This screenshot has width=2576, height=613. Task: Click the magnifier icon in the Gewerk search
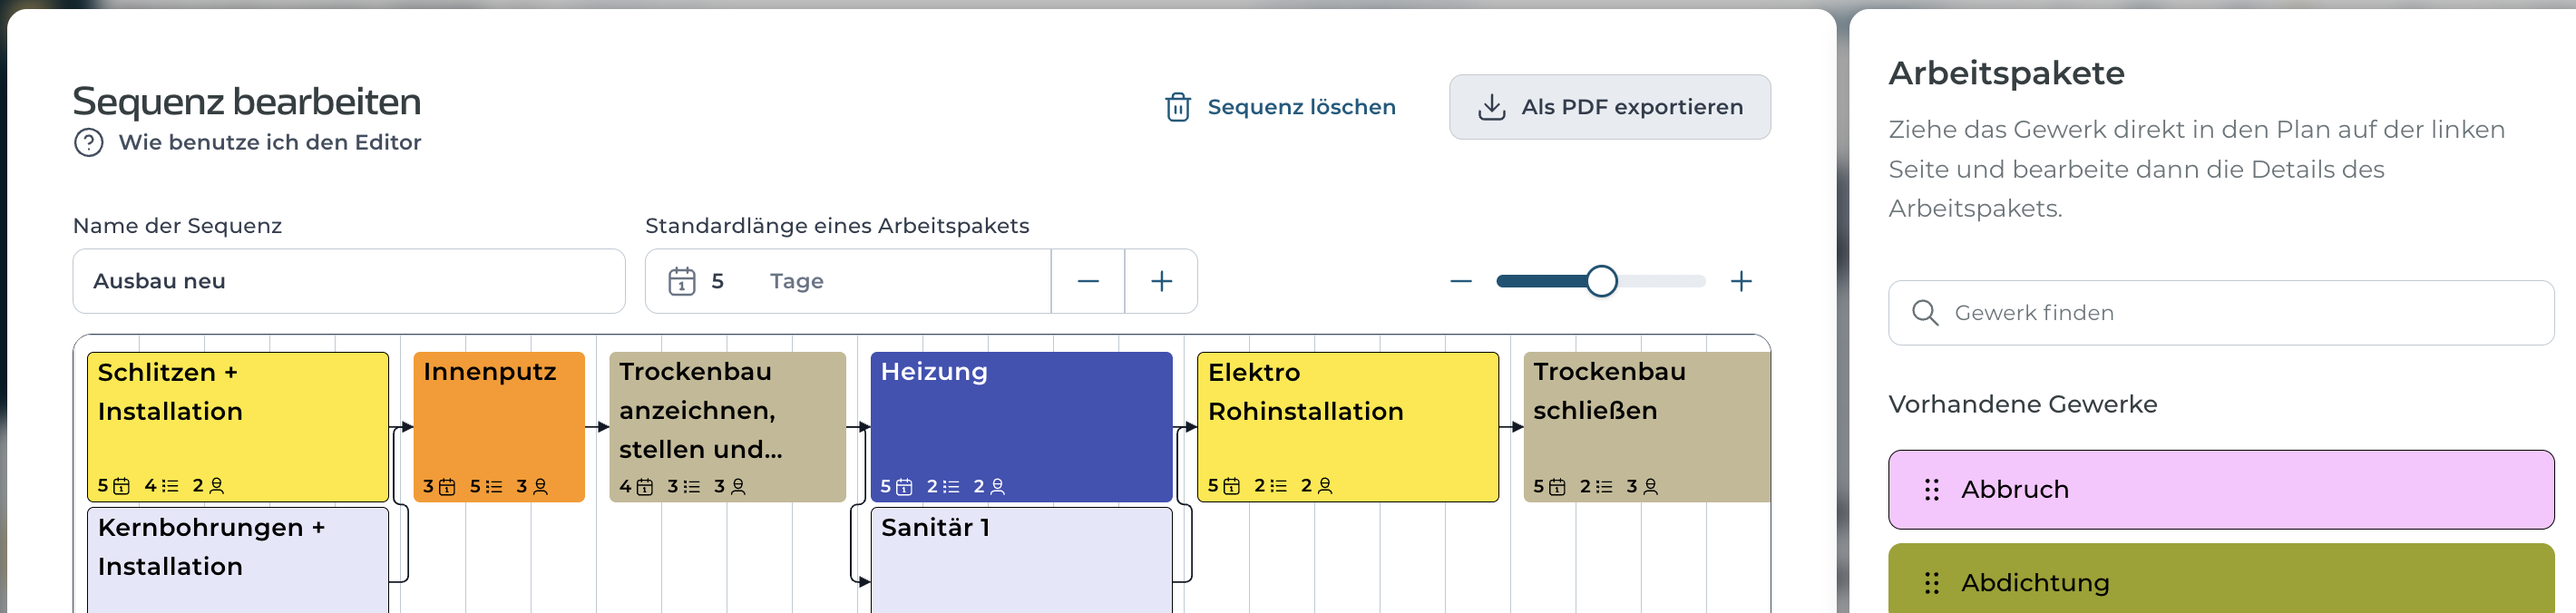1924,313
